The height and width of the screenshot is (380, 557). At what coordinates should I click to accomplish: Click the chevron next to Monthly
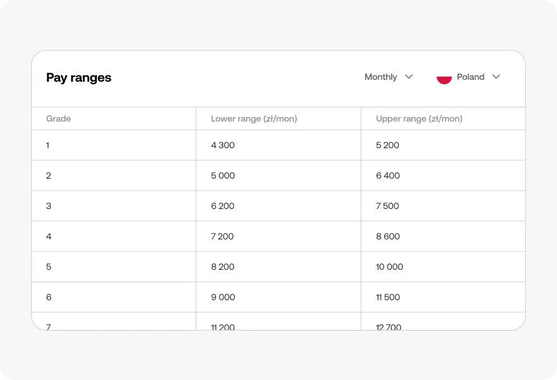[x=409, y=77]
